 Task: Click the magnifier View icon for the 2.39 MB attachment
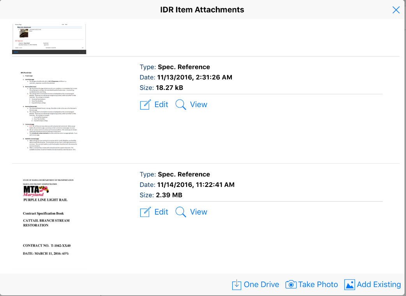(181, 212)
